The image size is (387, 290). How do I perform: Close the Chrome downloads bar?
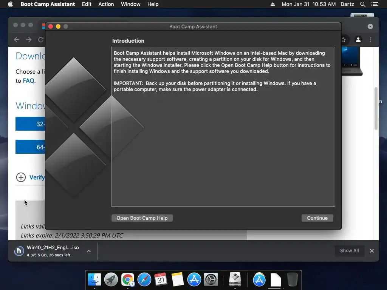(x=372, y=251)
